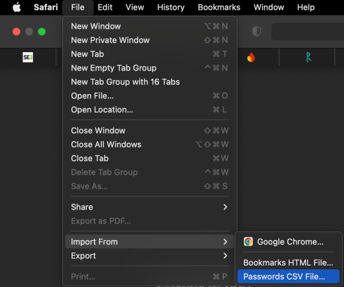
Task: Choose New Tab Group with 16 Tabs
Action: coord(150,82)
